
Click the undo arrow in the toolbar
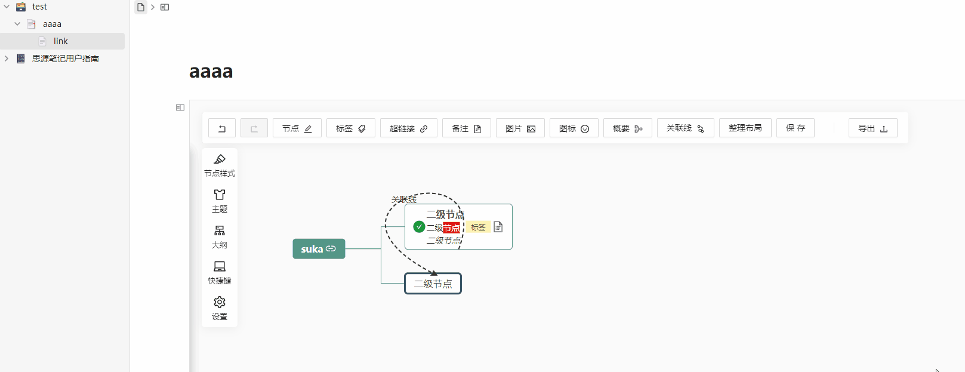pyautogui.click(x=221, y=127)
